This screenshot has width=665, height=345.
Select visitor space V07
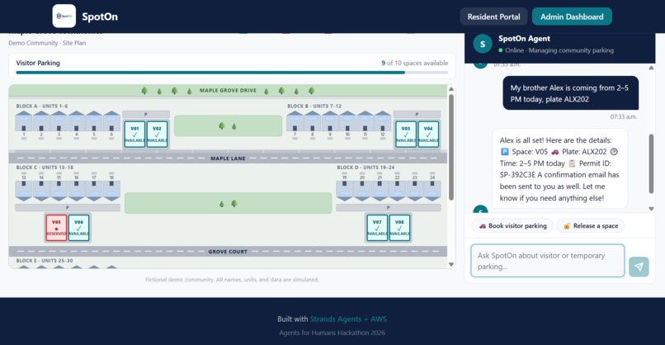[x=377, y=228]
